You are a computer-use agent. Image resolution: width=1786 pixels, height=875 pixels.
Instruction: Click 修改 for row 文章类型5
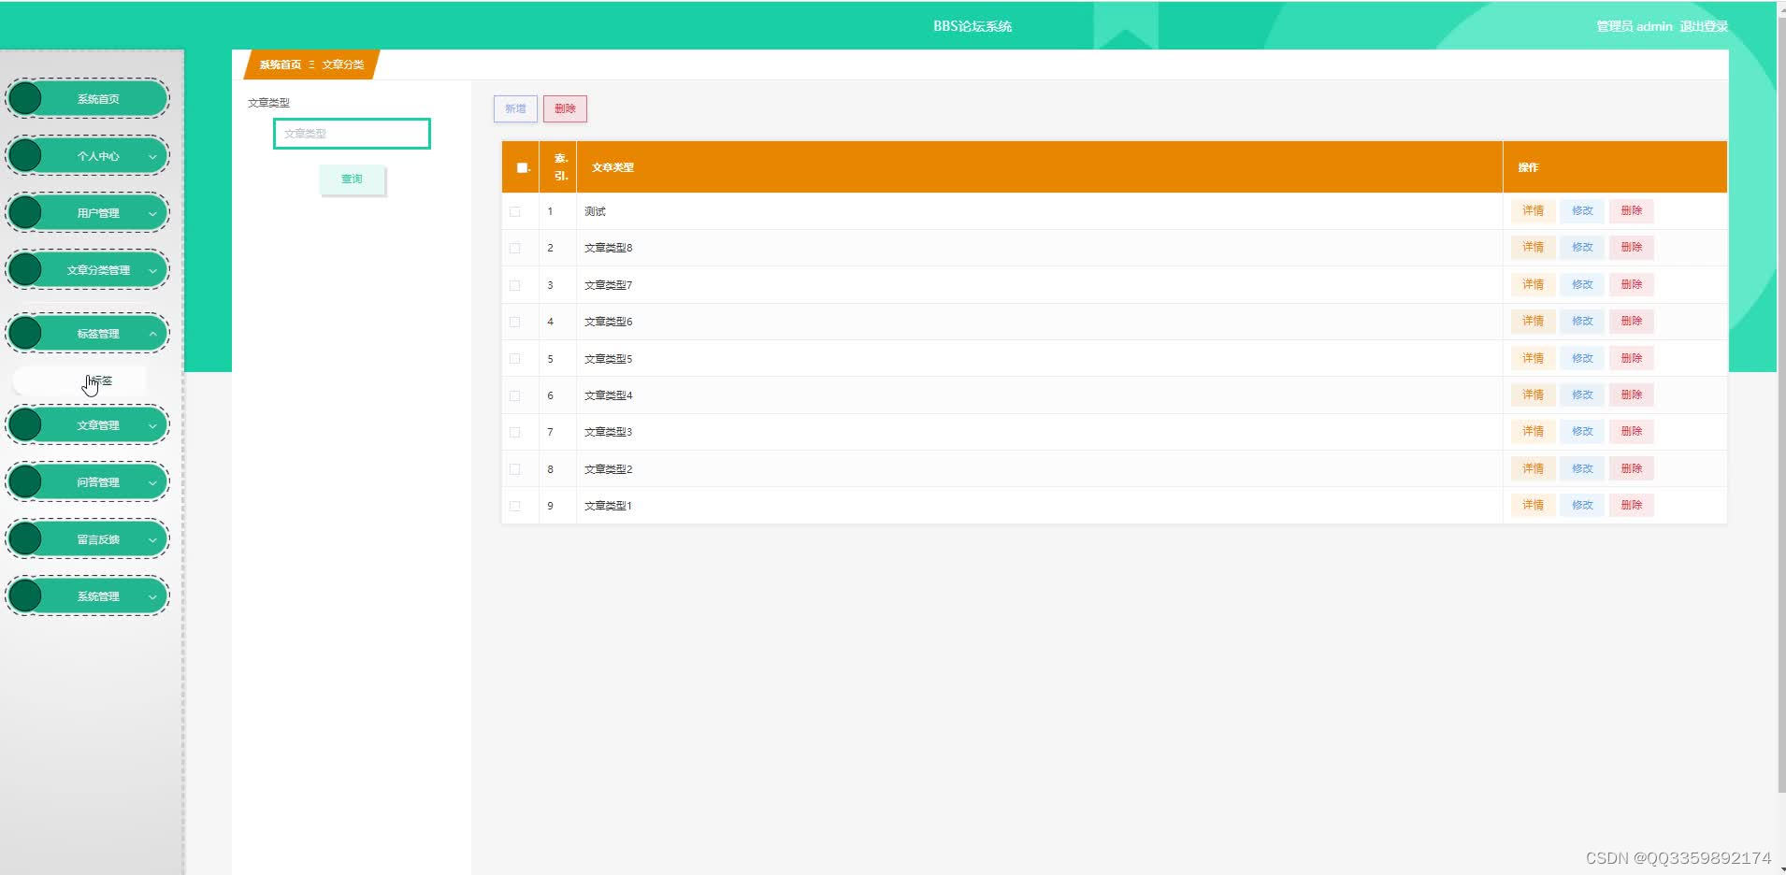point(1582,358)
